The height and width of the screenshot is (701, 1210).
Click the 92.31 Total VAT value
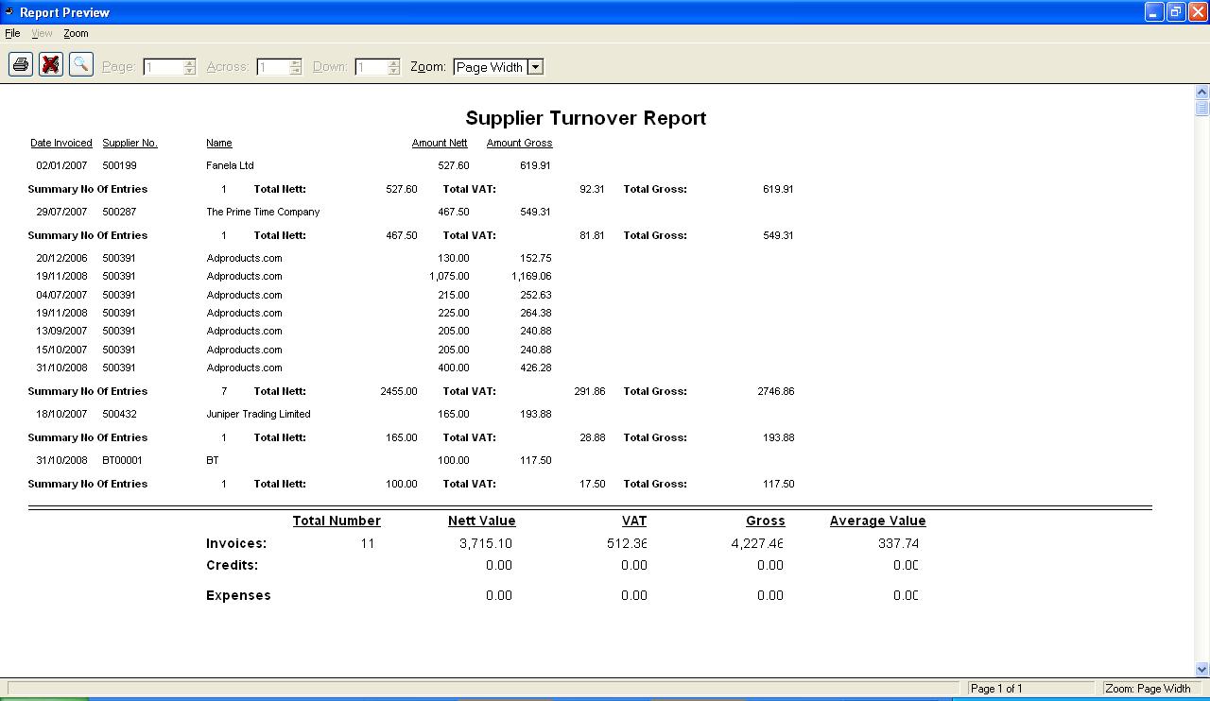pyautogui.click(x=593, y=189)
